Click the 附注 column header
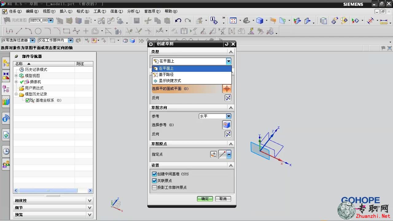The image size is (393, 221). click(x=84, y=64)
